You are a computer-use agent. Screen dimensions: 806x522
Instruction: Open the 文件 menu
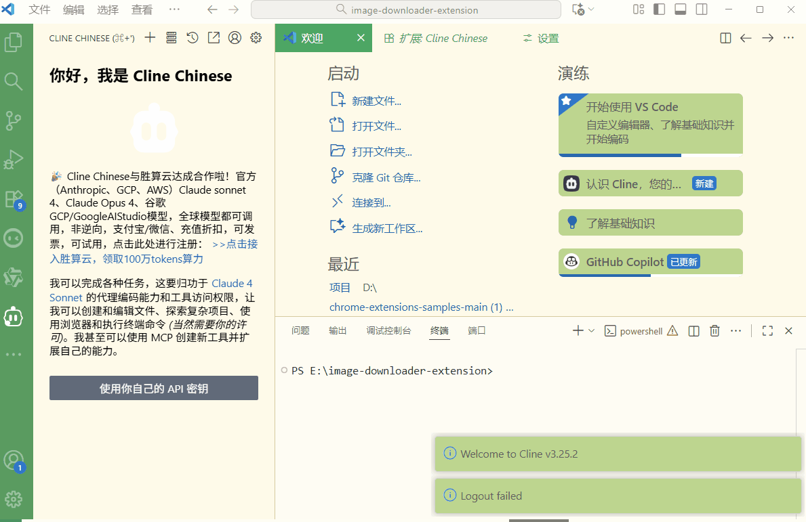tap(39, 9)
